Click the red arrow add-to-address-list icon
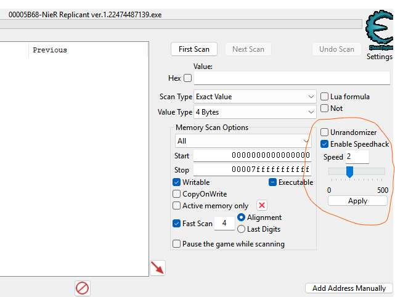 click(158, 268)
